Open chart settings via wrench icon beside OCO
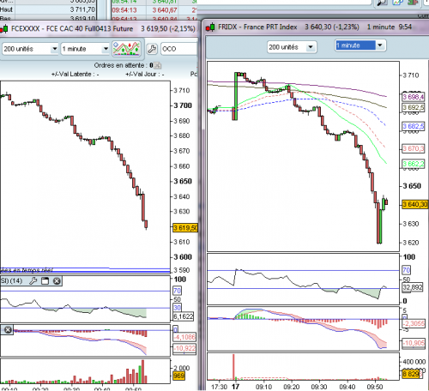 click(152, 49)
